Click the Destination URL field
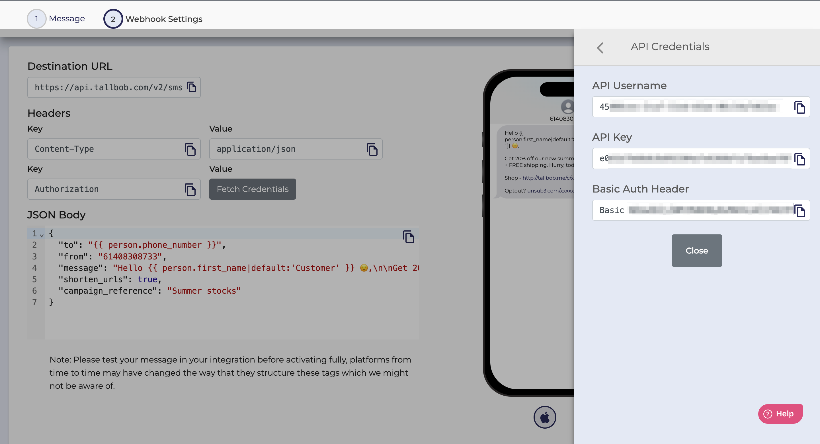The height and width of the screenshot is (444, 820). [x=108, y=87]
